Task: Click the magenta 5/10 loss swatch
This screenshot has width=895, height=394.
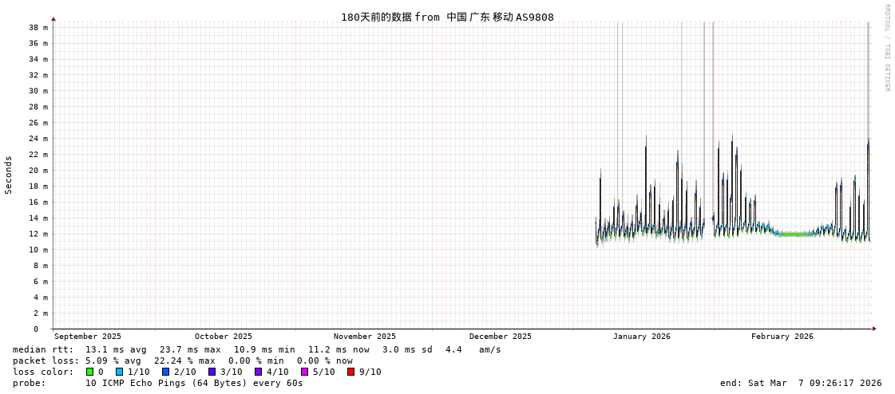Action: coord(305,372)
